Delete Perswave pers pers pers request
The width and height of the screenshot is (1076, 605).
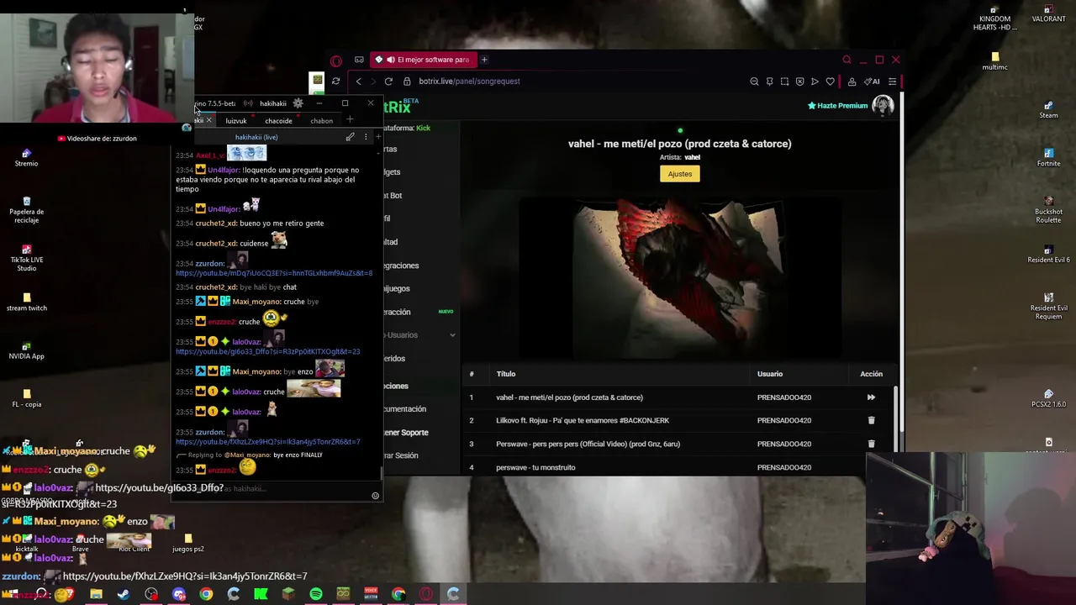(x=871, y=444)
